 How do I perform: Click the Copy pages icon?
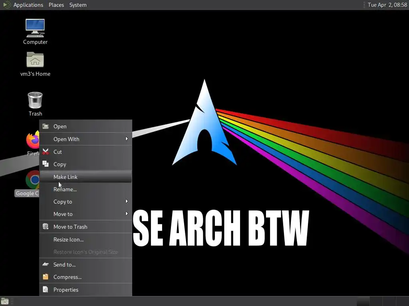[x=46, y=164]
